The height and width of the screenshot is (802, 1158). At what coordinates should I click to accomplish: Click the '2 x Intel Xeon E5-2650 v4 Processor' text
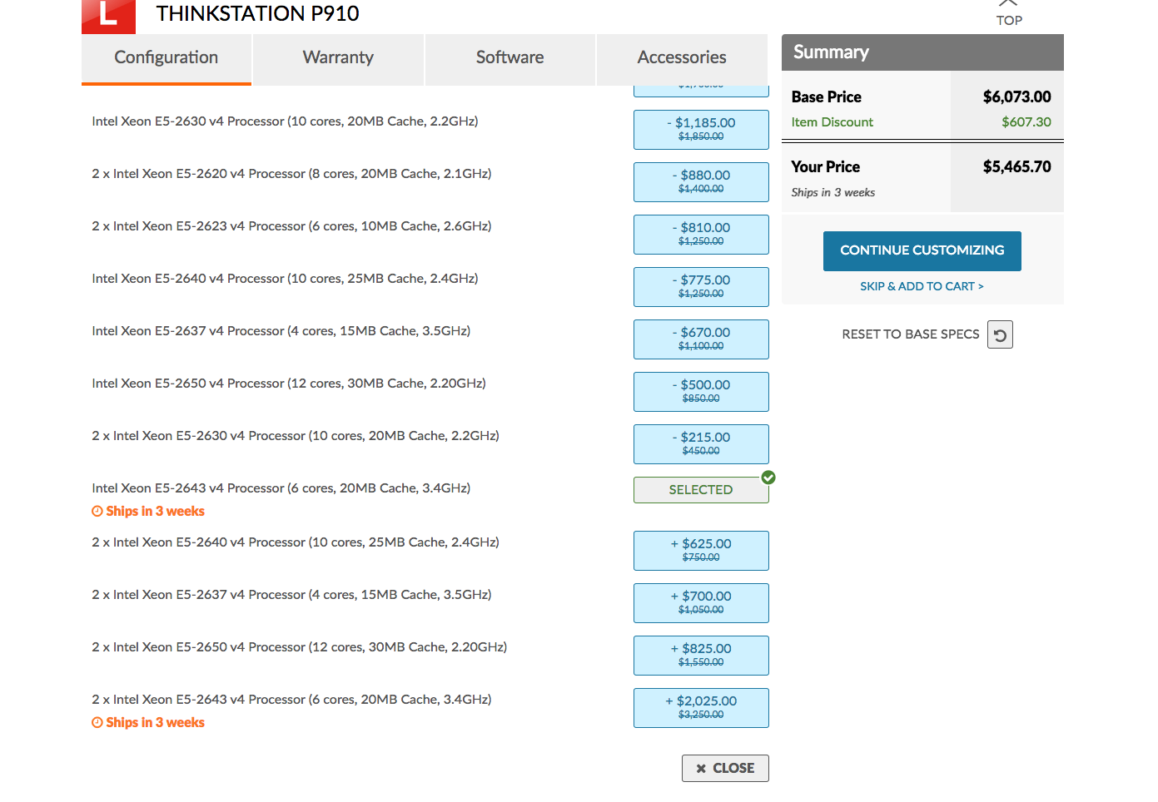pyautogui.click(x=300, y=647)
